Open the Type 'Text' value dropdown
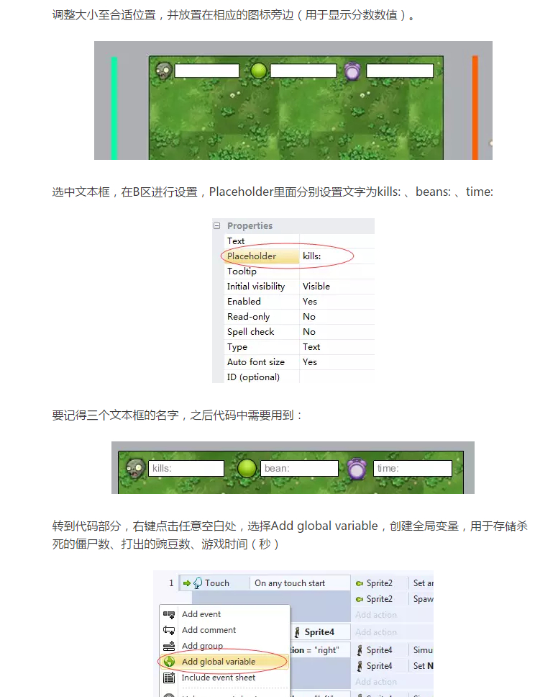The image size is (535, 697). click(x=337, y=347)
